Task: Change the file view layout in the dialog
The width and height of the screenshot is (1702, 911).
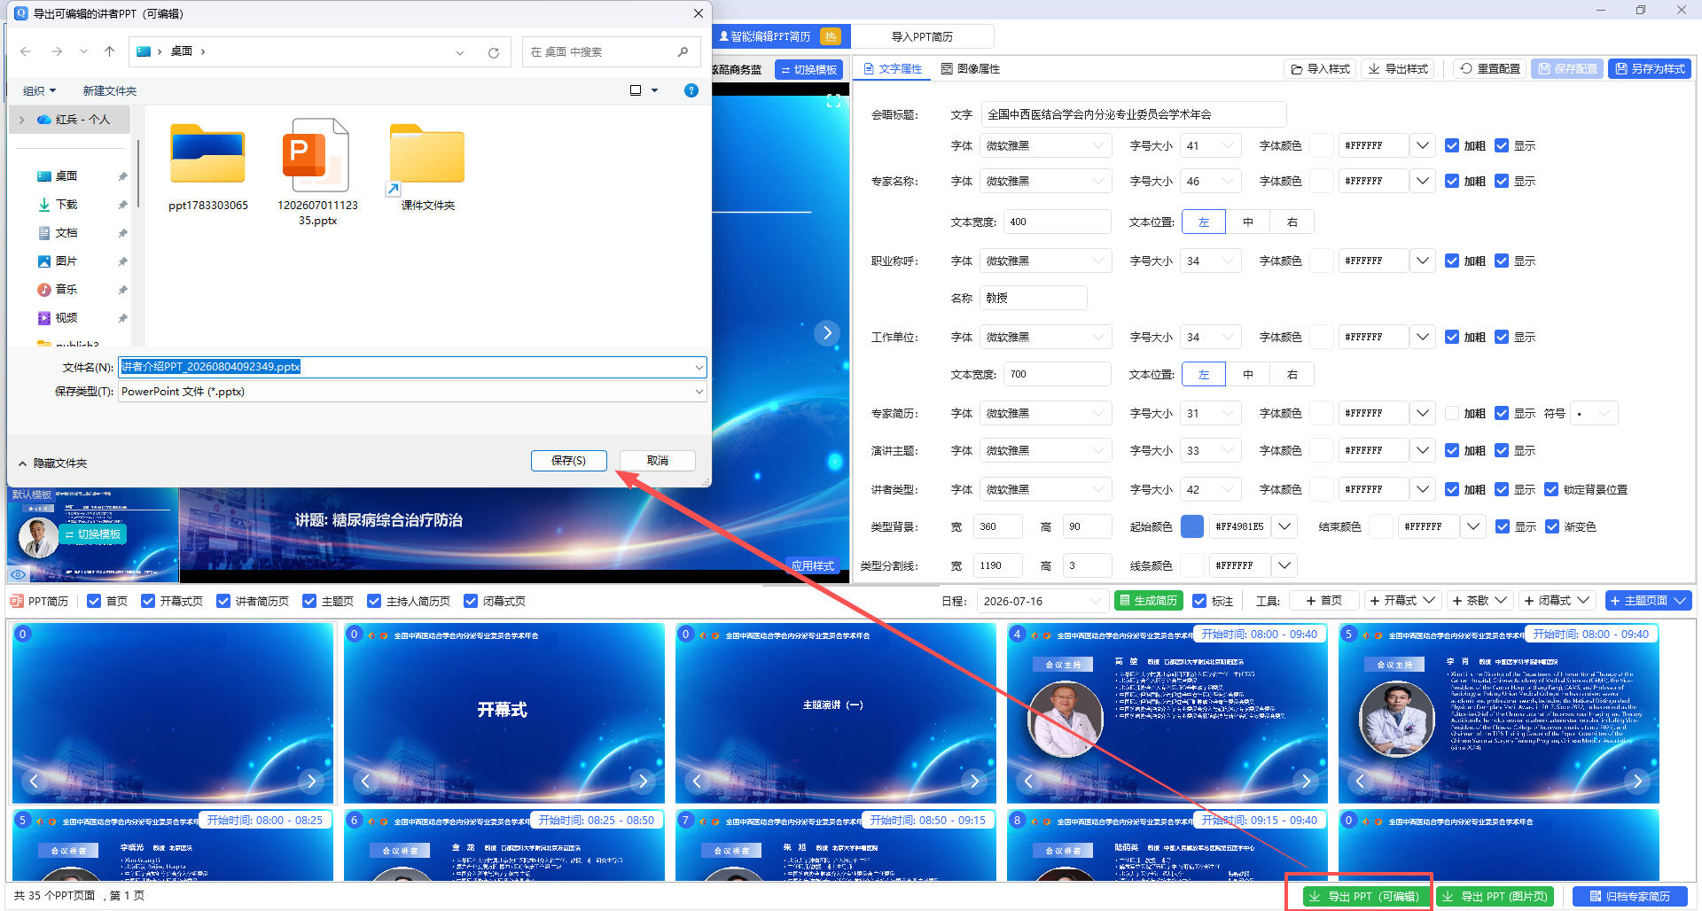Action: [636, 90]
